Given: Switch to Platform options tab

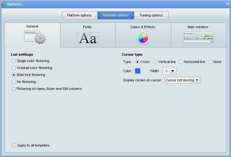Looking at the screenshot, I should click(80, 15).
